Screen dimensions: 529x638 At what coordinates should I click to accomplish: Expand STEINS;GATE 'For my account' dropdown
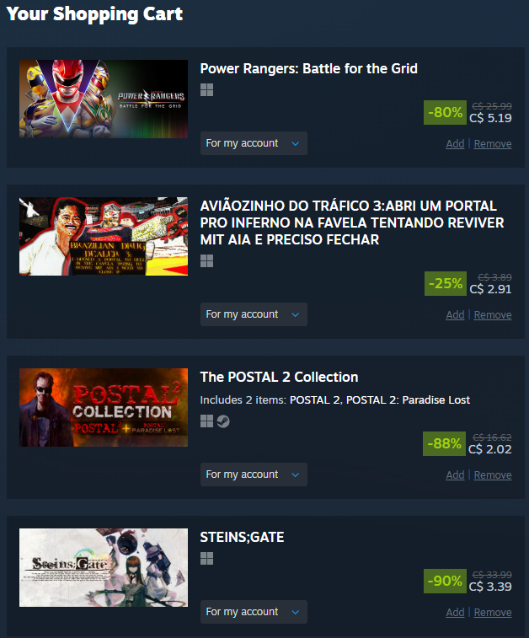(x=254, y=612)
